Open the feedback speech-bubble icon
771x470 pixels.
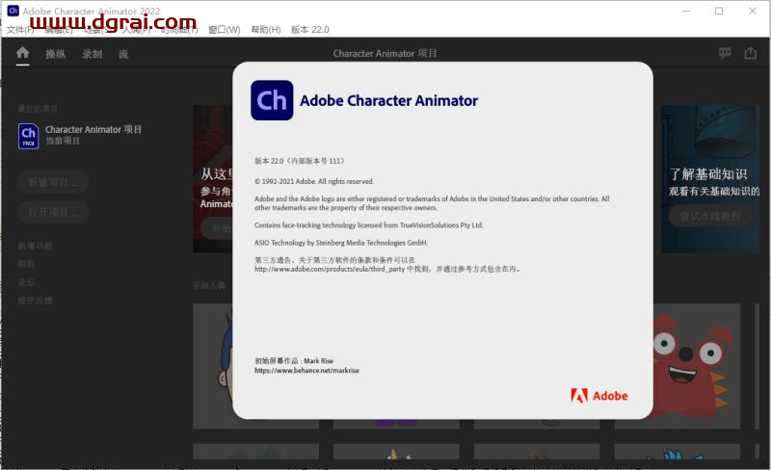tap(725, 53)
